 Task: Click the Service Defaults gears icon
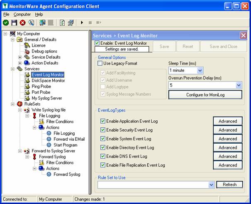click(27, 57)
